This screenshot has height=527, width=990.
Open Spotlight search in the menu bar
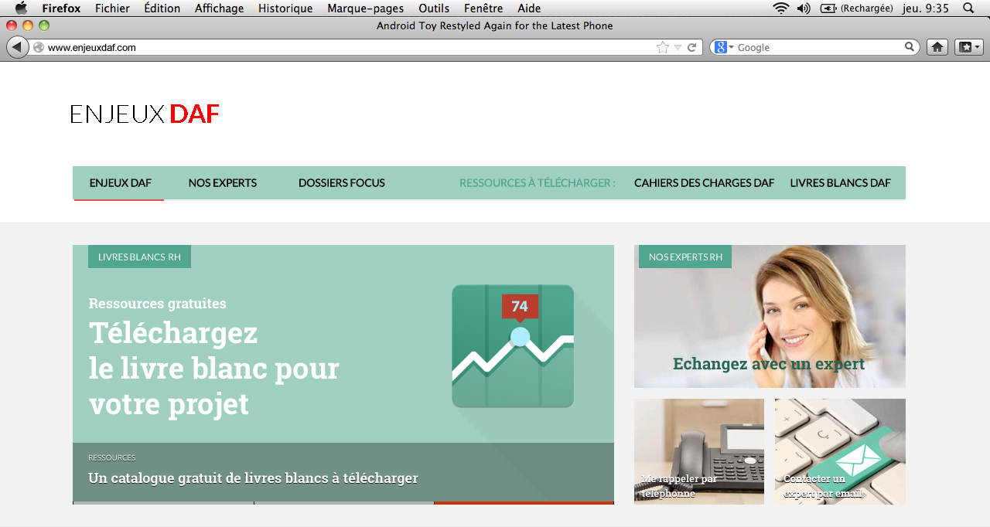tap(968, 8)
